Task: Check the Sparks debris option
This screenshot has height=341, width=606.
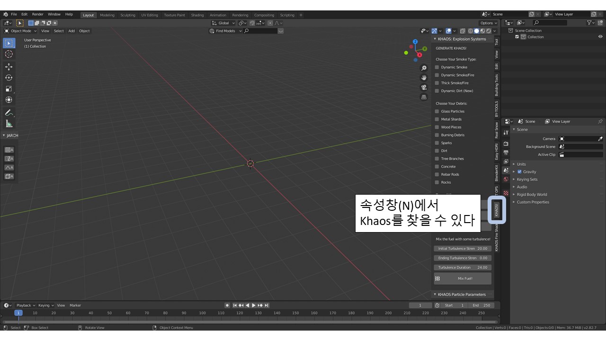Action: [x=437, y=143]
